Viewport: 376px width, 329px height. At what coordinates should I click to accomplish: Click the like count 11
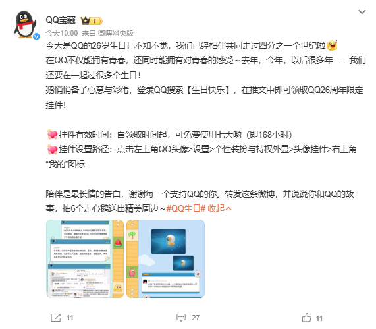click(319, 318)
